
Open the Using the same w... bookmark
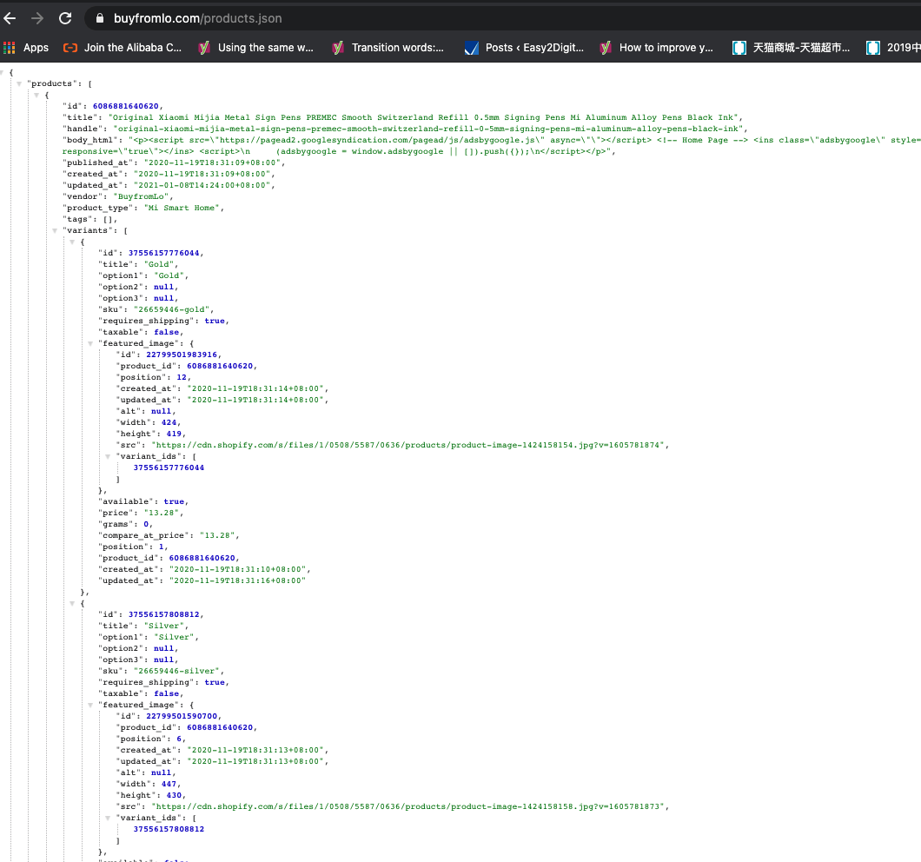point(255,48)
